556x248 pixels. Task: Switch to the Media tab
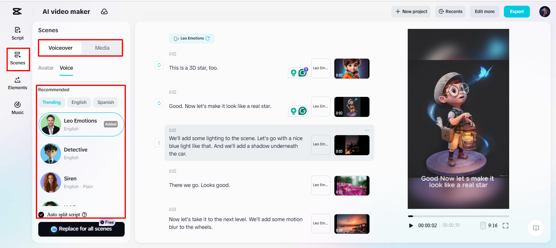(101, 48)
